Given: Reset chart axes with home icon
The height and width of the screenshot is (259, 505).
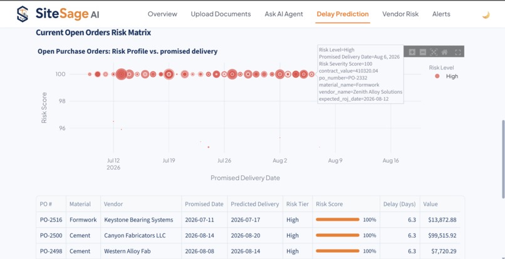Looking at the screenshot, I should (444, 52).
